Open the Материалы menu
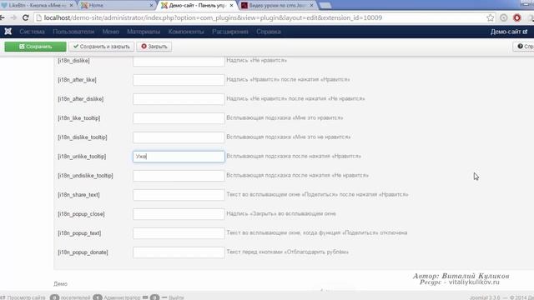 144,32
